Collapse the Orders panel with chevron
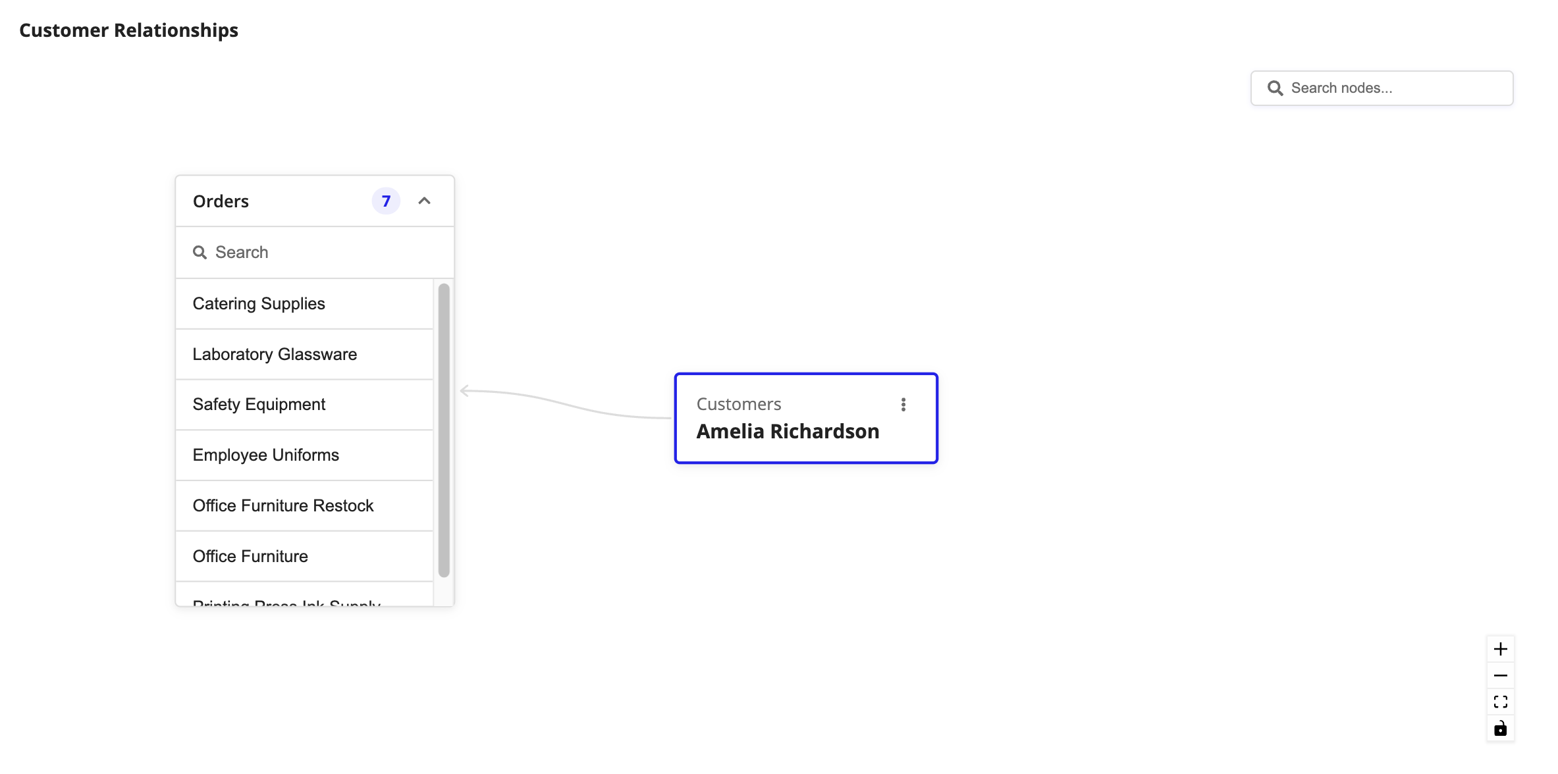 pyautogui.click(x=425, y=201)
